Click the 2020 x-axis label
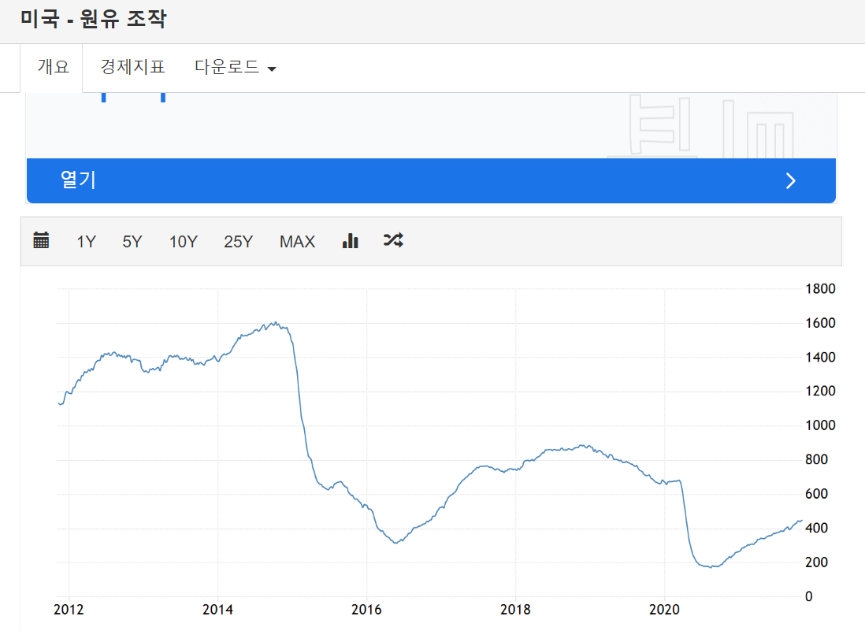The height and width of the screenshot is (631, 865). click(x=664, y=610)
